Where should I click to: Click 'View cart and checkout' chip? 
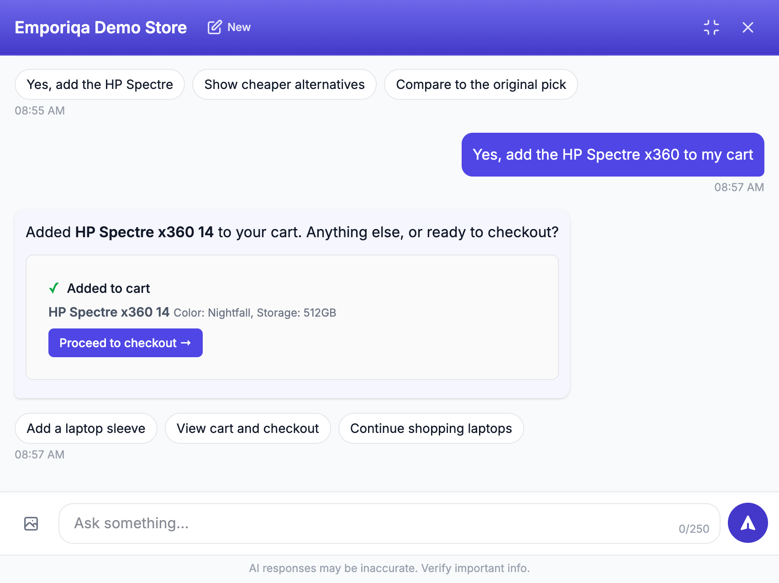click(247, 428)
